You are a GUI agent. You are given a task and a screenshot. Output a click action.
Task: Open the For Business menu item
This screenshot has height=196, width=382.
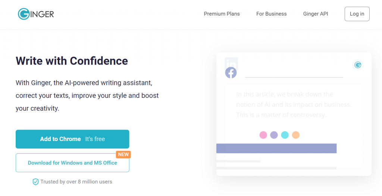click(272, 14)
